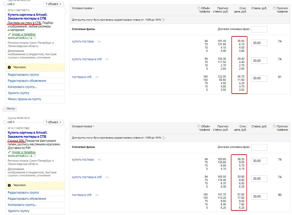Tick the спб 3 group checkbox

(x=5, y=122)
